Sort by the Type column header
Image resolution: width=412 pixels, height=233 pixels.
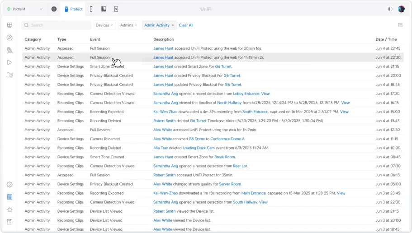click(62, 39)
